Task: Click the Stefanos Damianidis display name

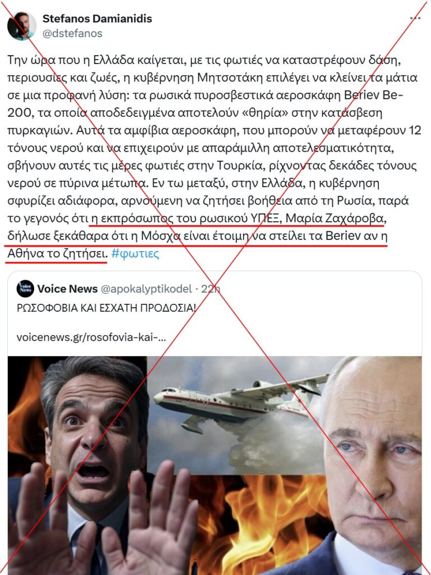Action: pyautogui.click(x=97, y=18)
